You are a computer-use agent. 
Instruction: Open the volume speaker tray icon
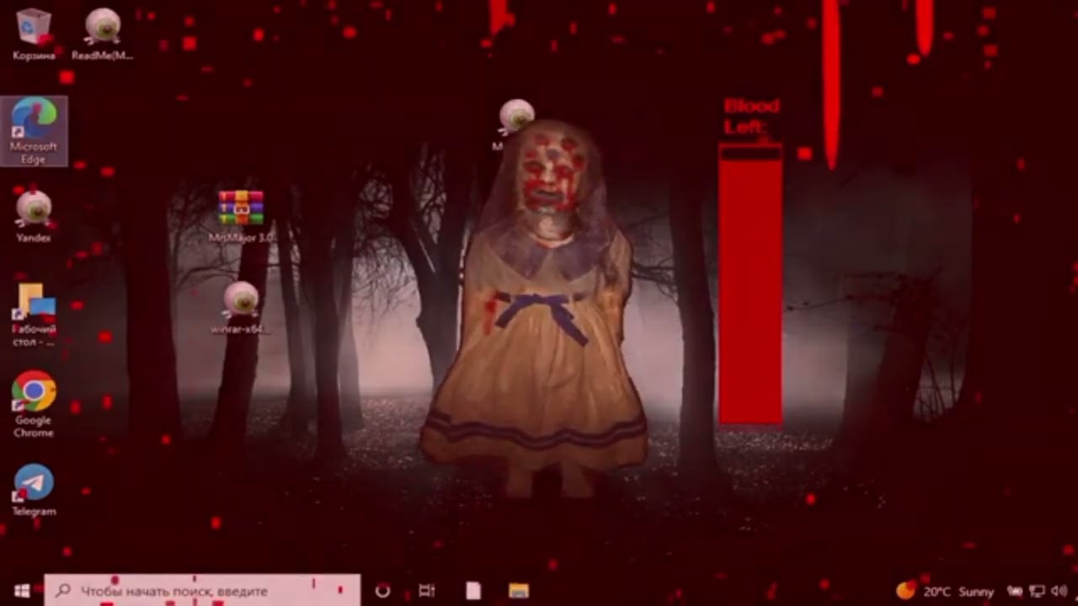pyautogui.click(x=1059, y=591)
